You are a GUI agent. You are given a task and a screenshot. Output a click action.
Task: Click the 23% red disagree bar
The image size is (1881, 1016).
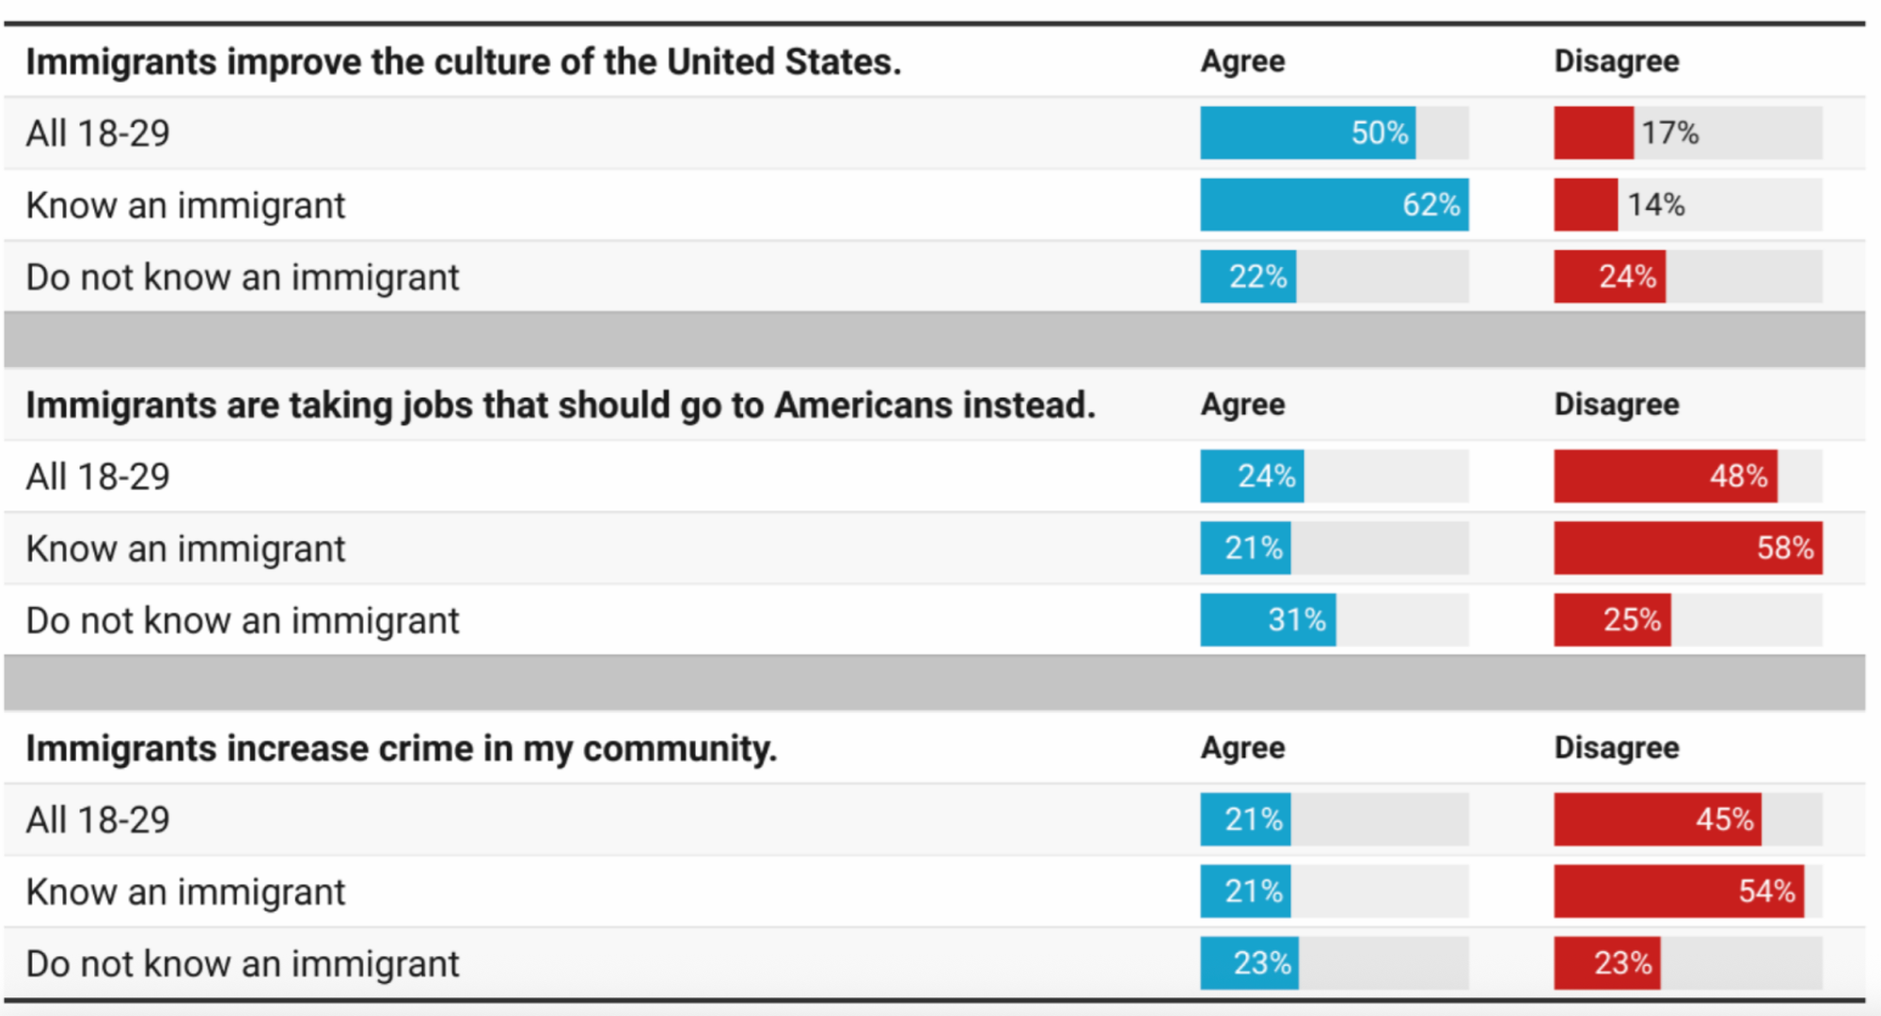pos(1606,963)
